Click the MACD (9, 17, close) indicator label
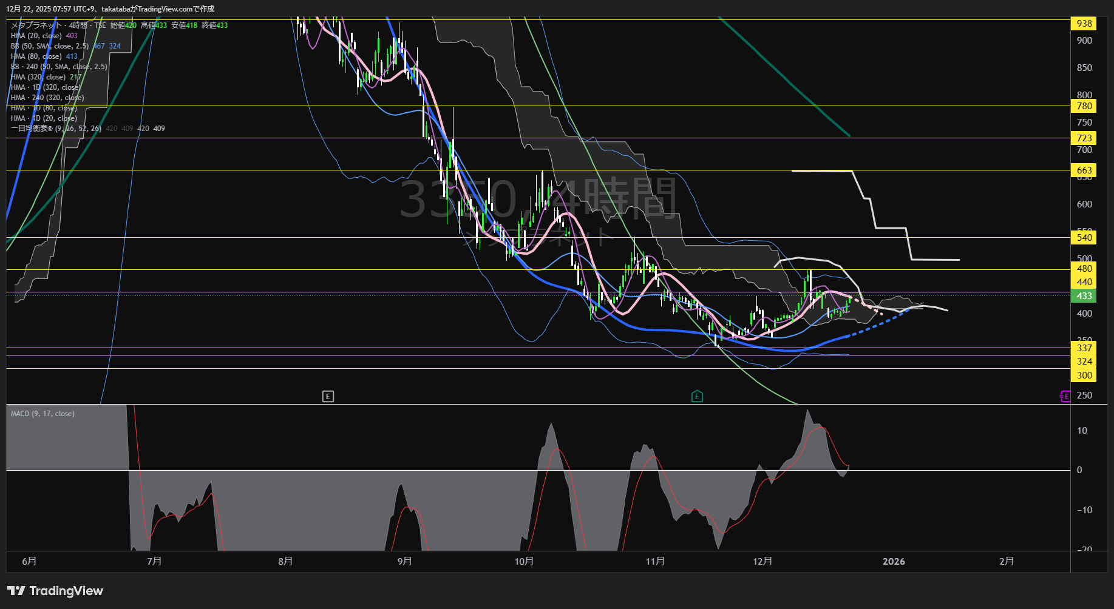1114x609 pixels. click(x=42, y=414)
